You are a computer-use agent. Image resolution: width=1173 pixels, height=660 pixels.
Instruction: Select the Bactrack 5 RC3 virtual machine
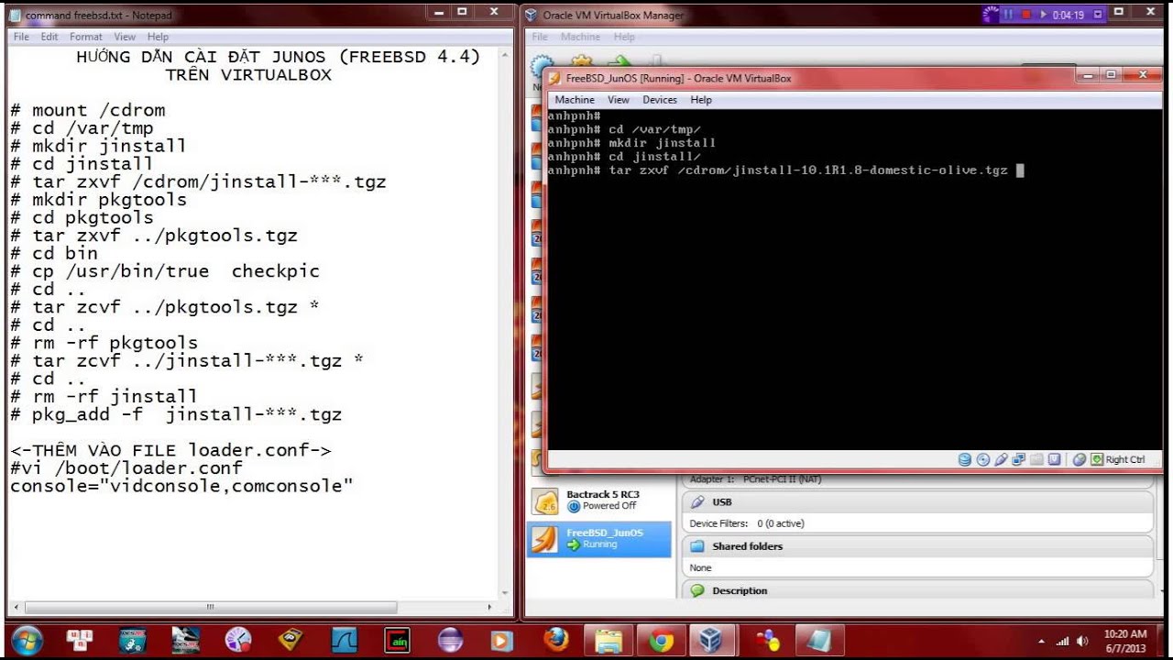tap(599, 500)
